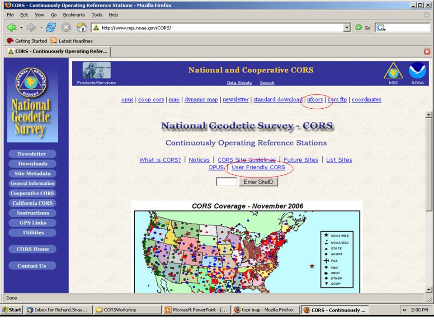The width and height of the screenshot is (434, 326).
Task: Click the Newsletter sidebar button
Action: tap(33, 154)
